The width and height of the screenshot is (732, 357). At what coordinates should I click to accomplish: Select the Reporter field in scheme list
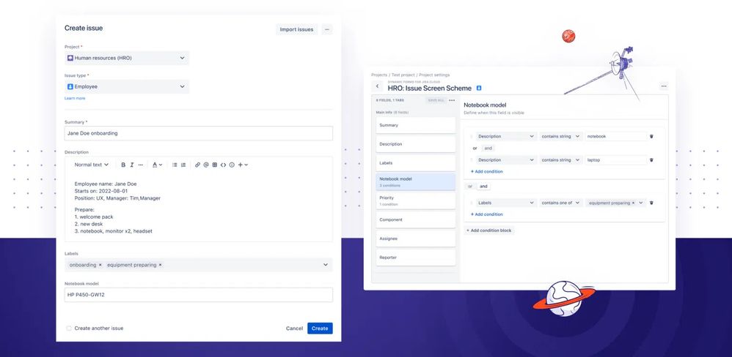415,258
